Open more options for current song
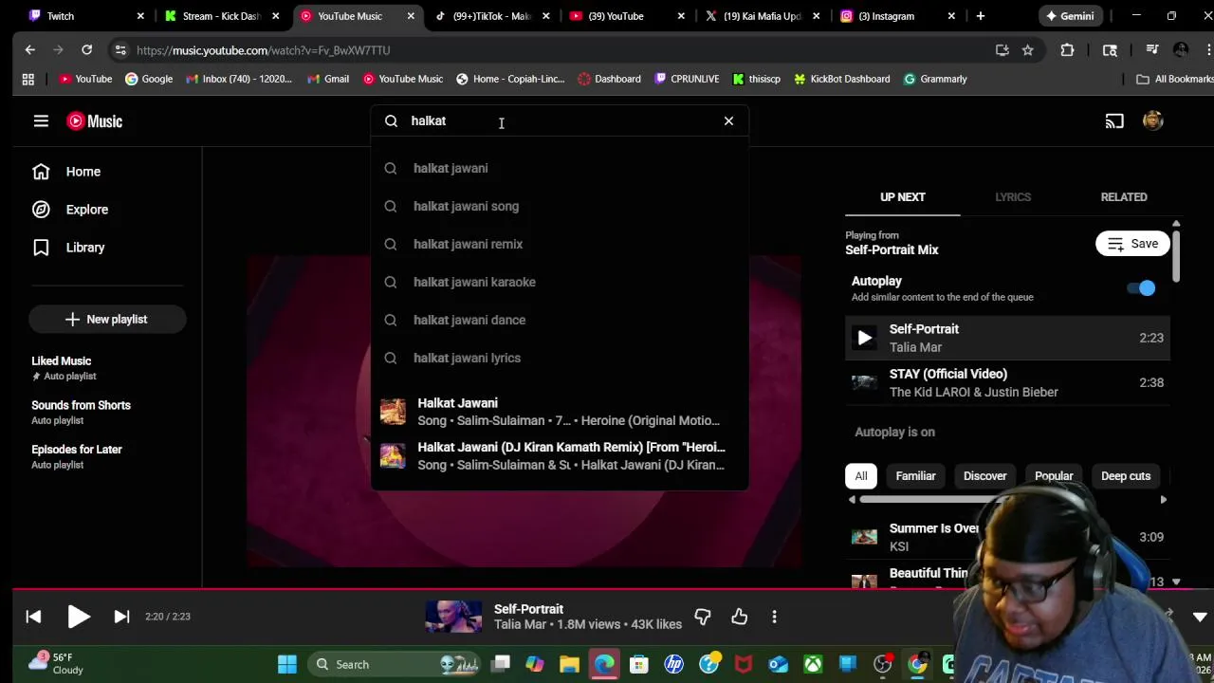Screen dimensions: 1214x683 pos(774,617)
